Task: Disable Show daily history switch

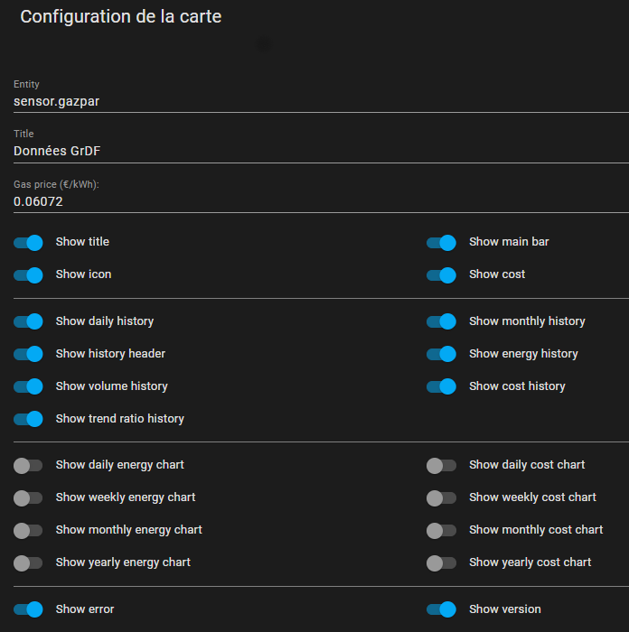Action: point(29,322)
